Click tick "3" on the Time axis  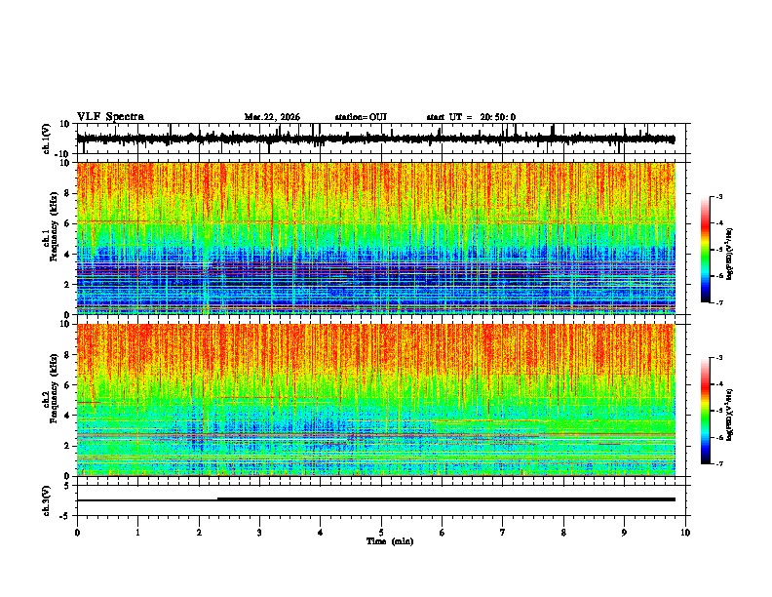[259, 532]
